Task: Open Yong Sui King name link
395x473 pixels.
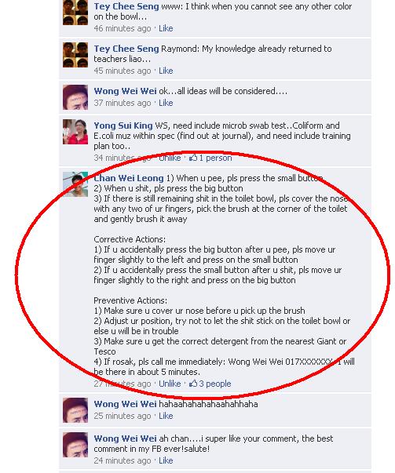Action: click(123, 126)
